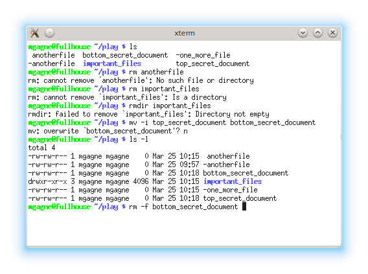
Task: Click the drwxr-xr-x permissions string
Action: point(47,181)
